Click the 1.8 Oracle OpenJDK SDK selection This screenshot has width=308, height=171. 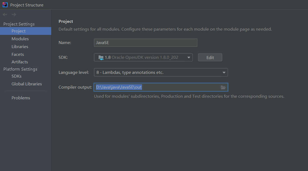click(142, 57)
